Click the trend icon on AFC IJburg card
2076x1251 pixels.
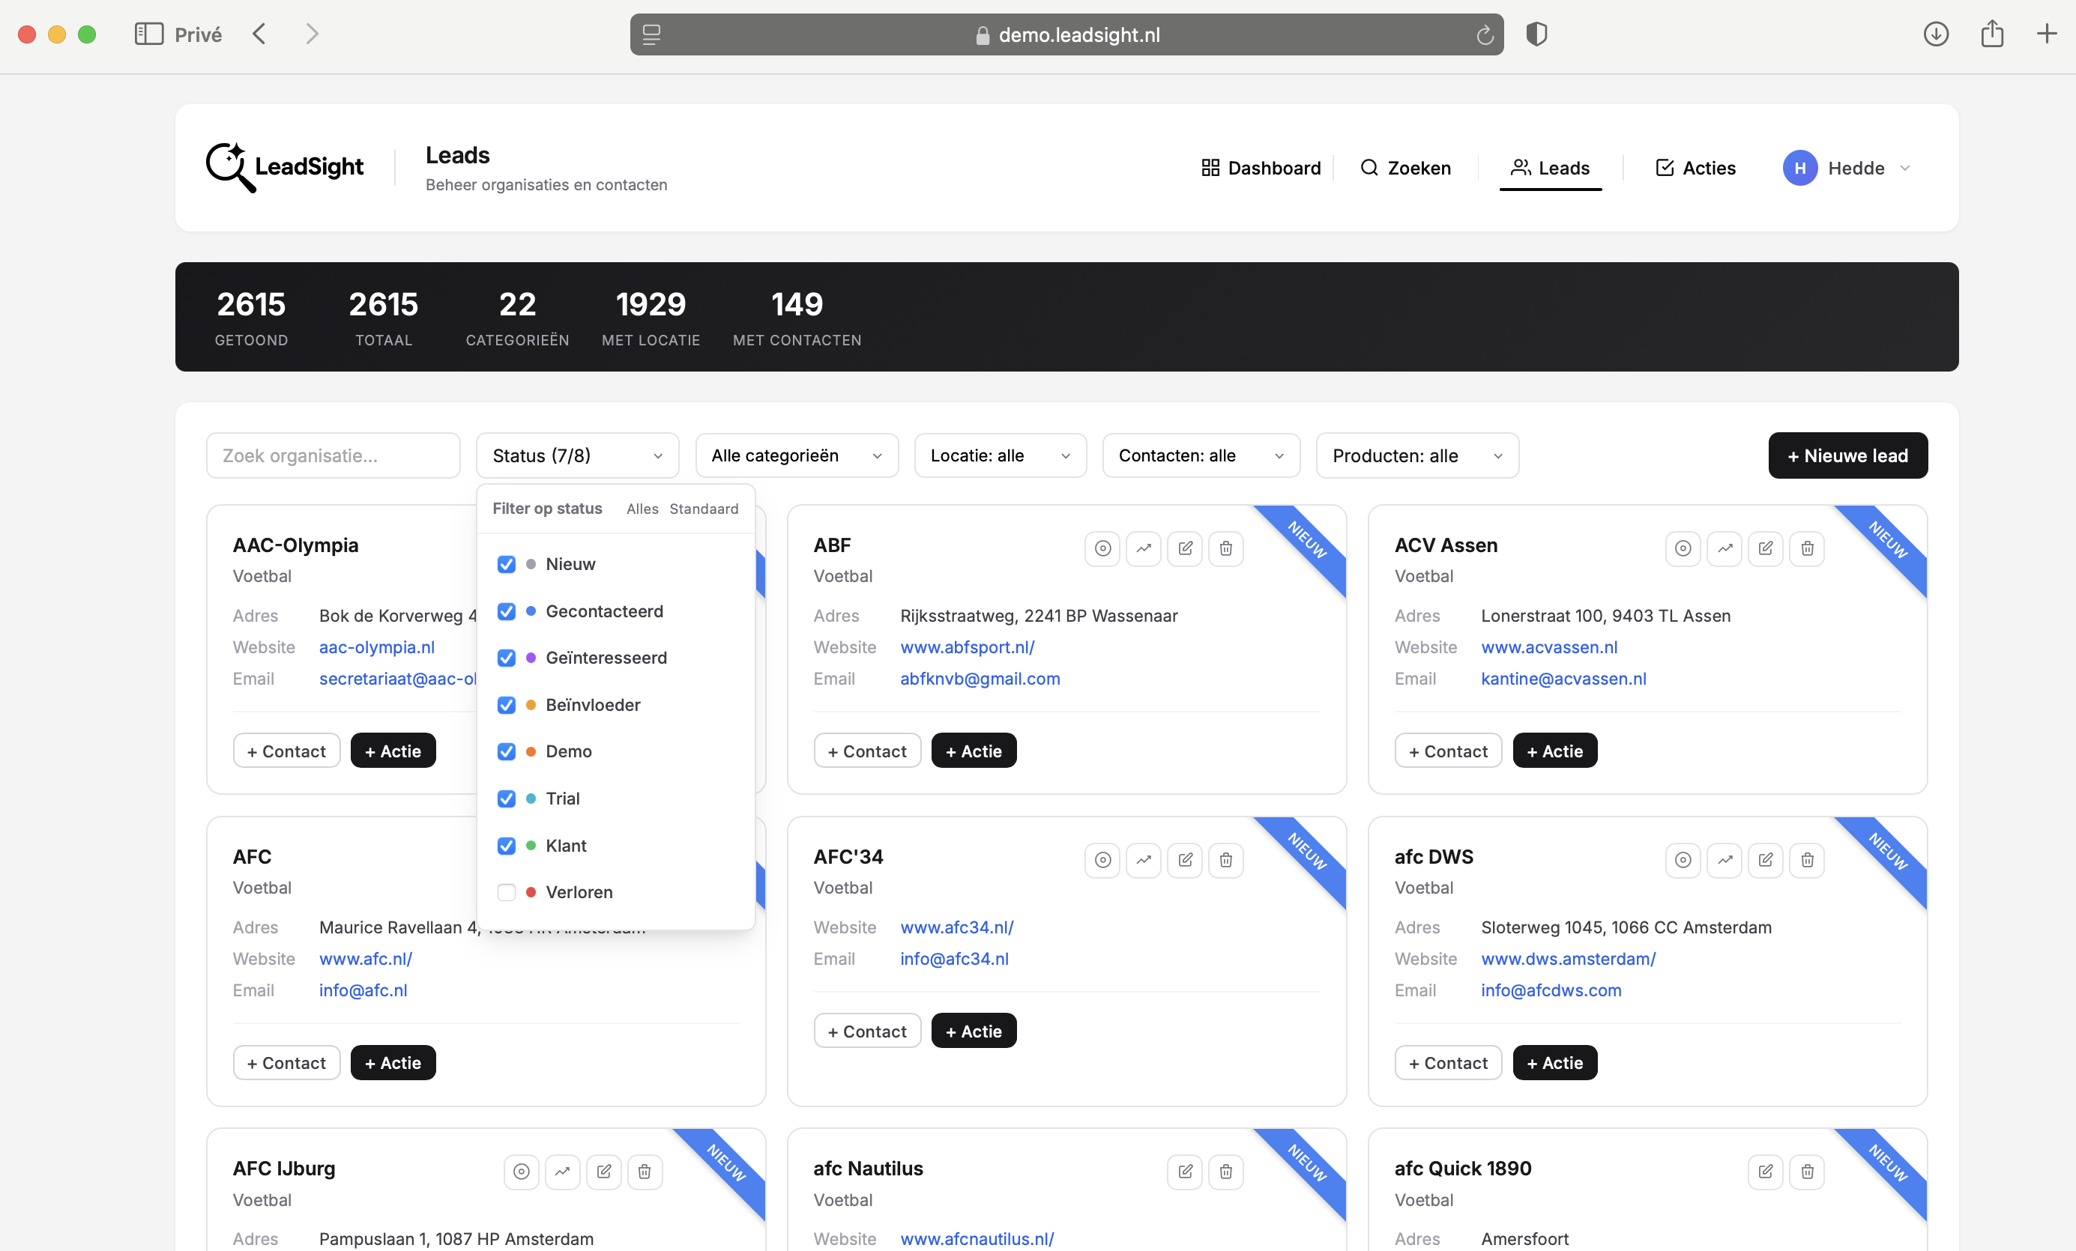click(562, 1172)
